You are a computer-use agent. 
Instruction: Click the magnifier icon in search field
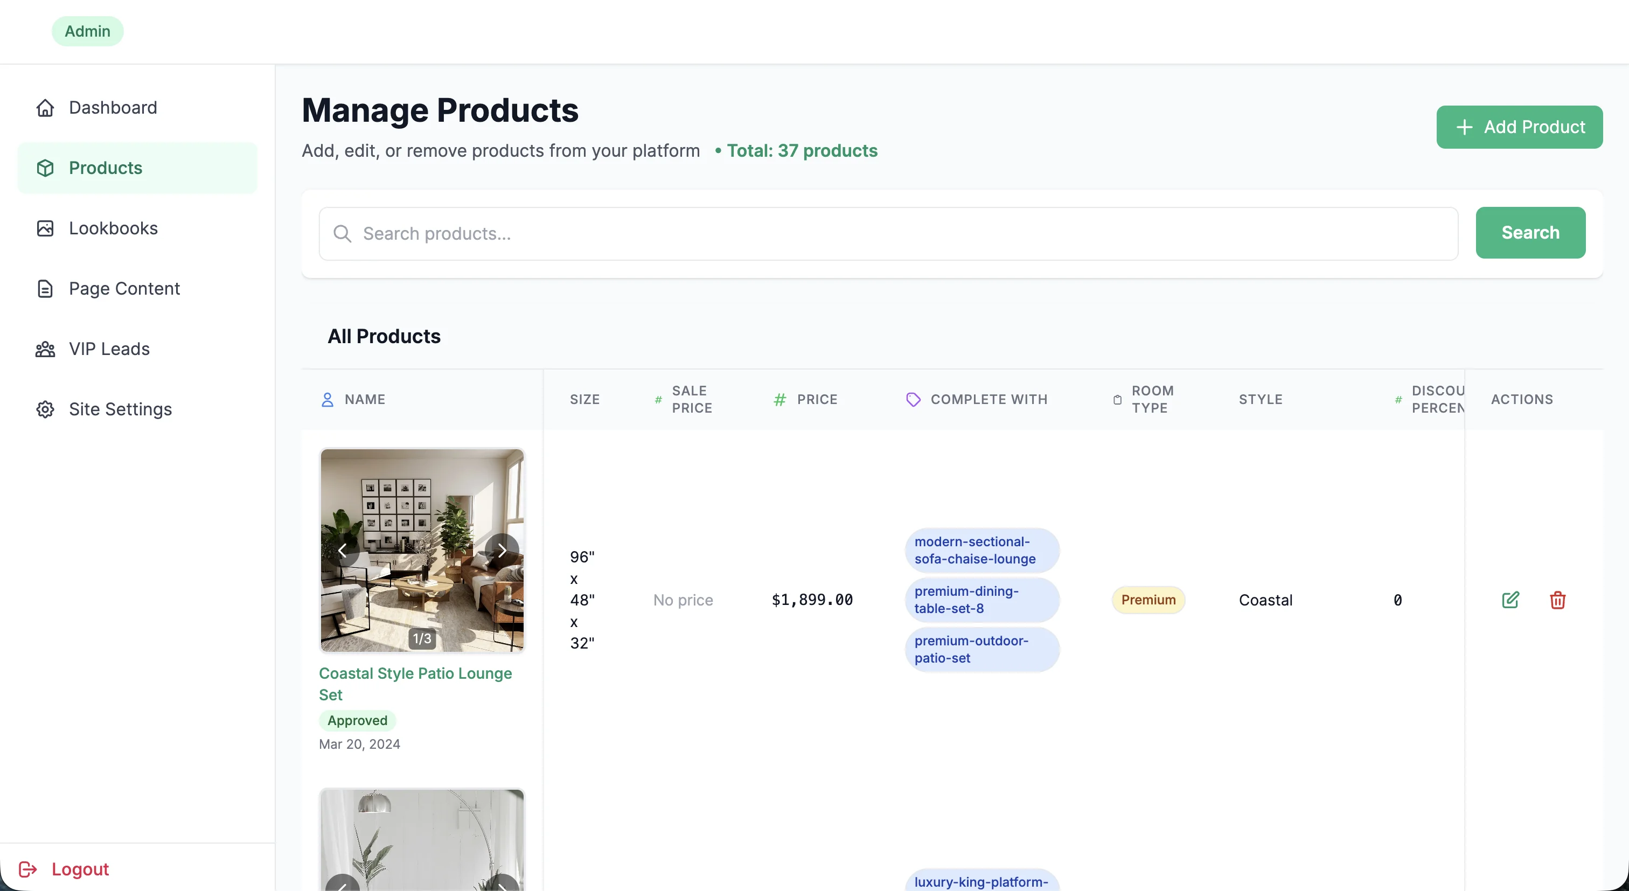click(342, 233)
